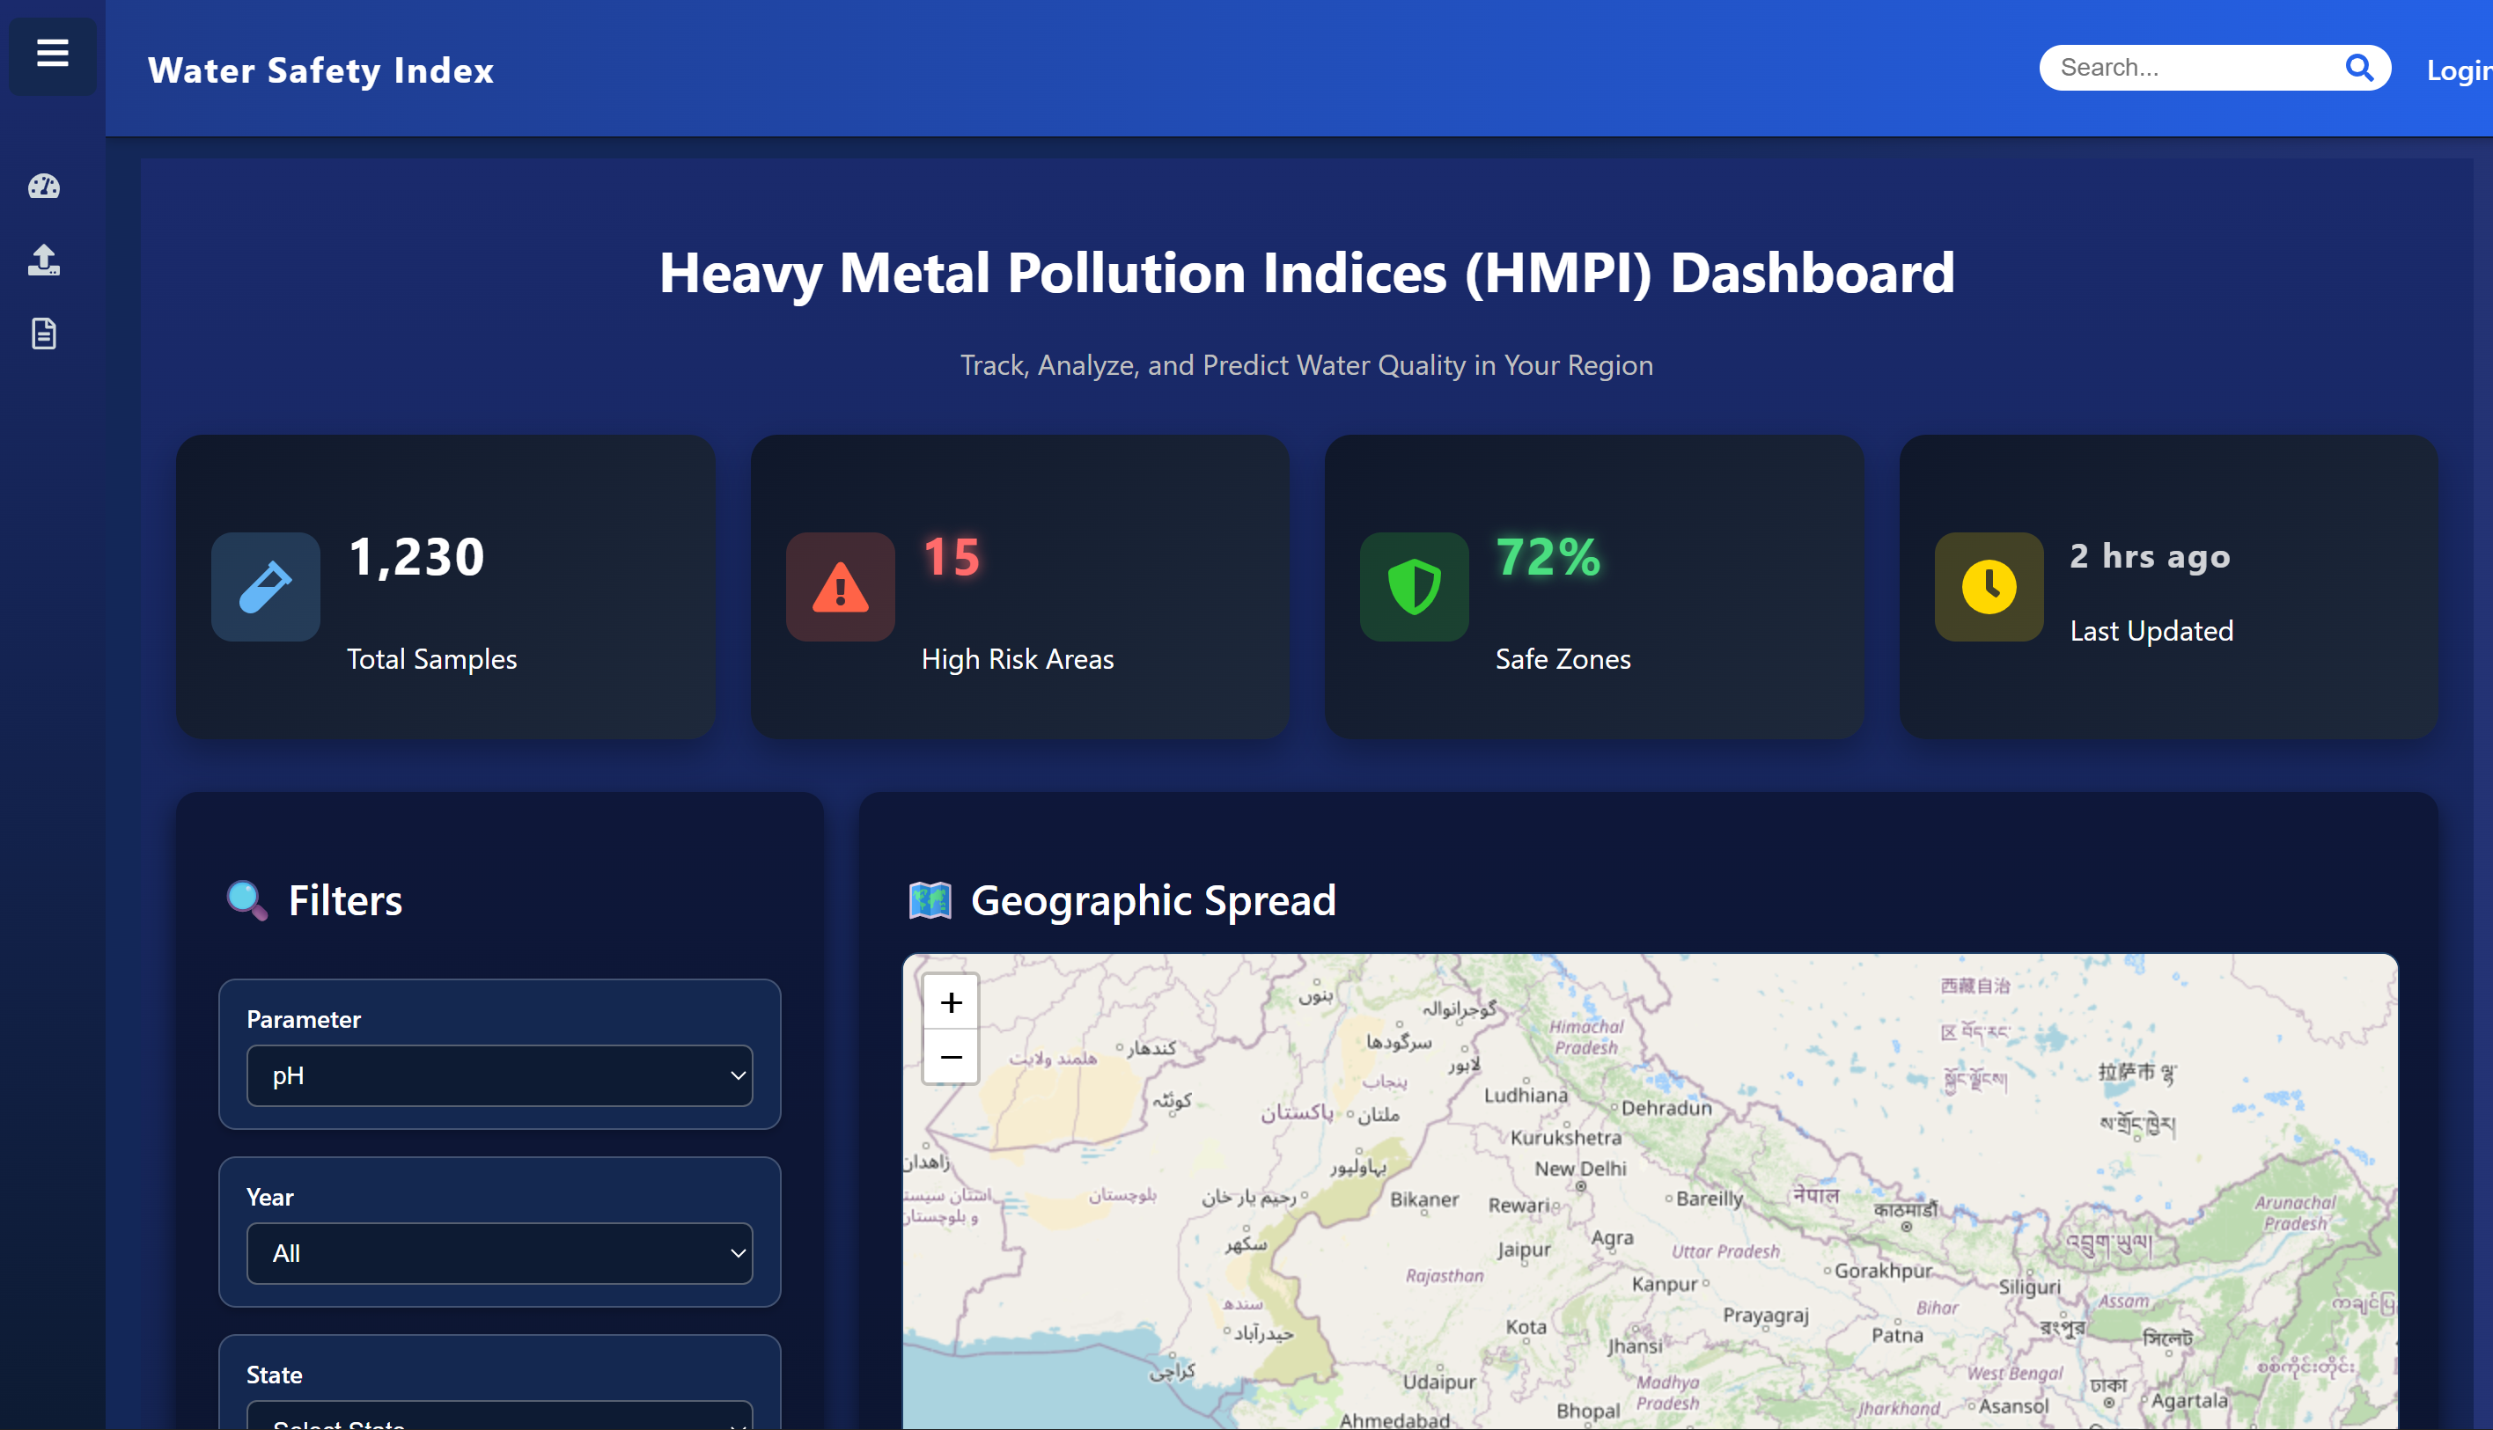The image size is (2493, 1430).
Task: Toggle the hamburger sidebar menu
Action: 52,54
